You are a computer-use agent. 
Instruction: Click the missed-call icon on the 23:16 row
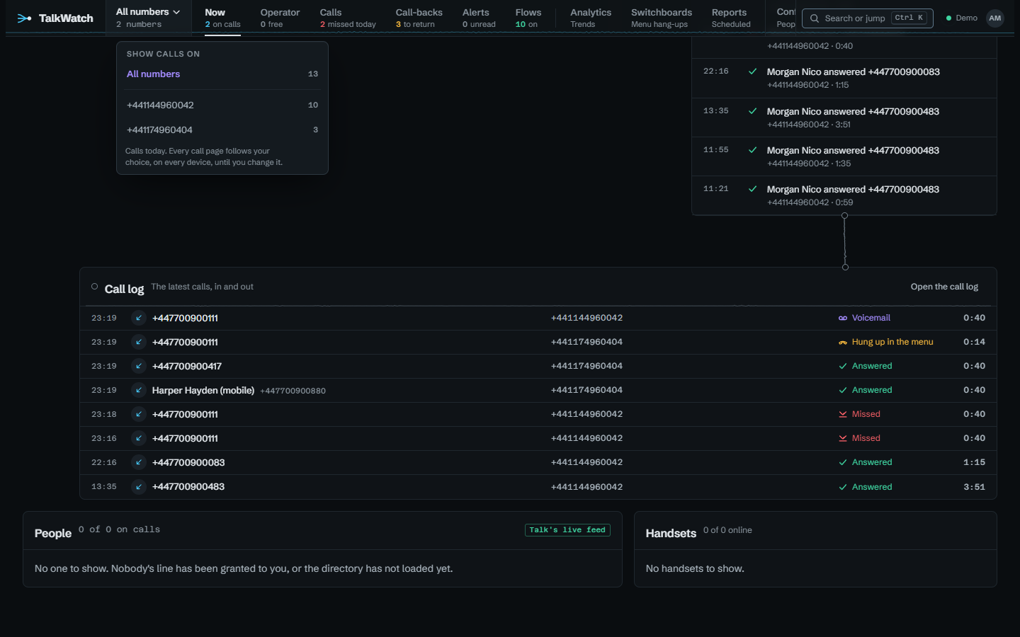tap(843, 439)
